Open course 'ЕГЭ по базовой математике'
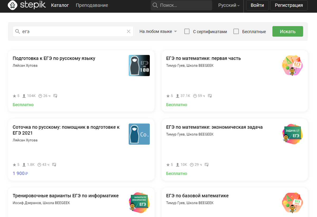 coord(197,196)
